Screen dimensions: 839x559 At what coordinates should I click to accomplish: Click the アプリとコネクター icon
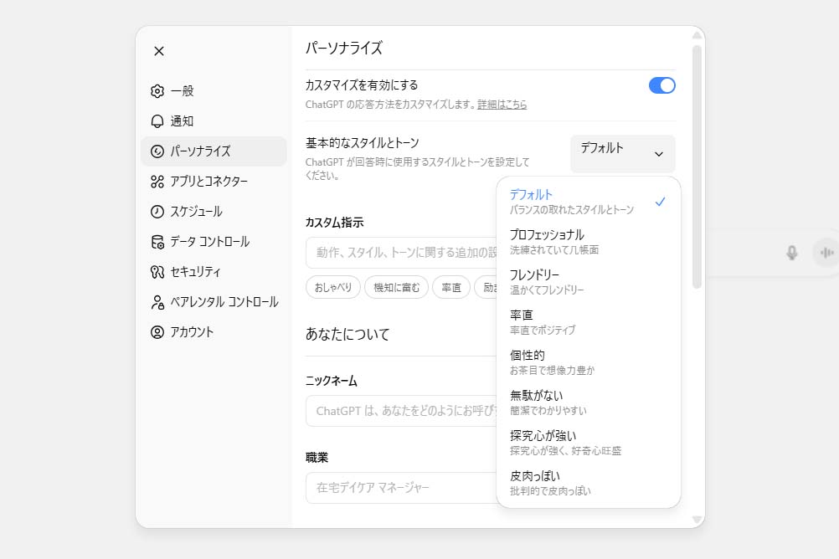coord(157,182)
